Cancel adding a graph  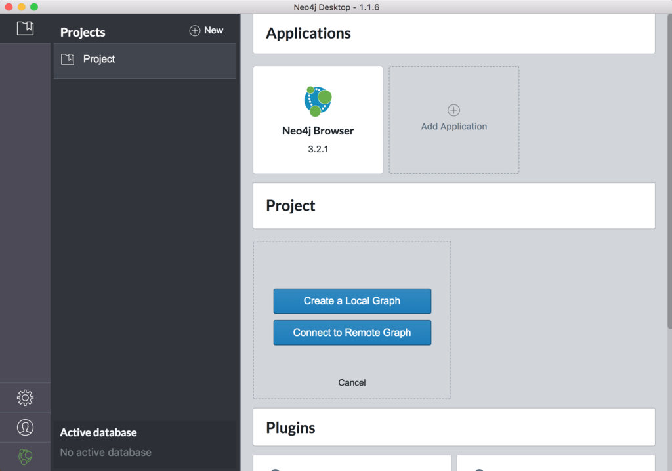352,382
